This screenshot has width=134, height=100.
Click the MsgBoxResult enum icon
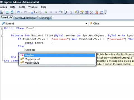(x=22, y=59)
